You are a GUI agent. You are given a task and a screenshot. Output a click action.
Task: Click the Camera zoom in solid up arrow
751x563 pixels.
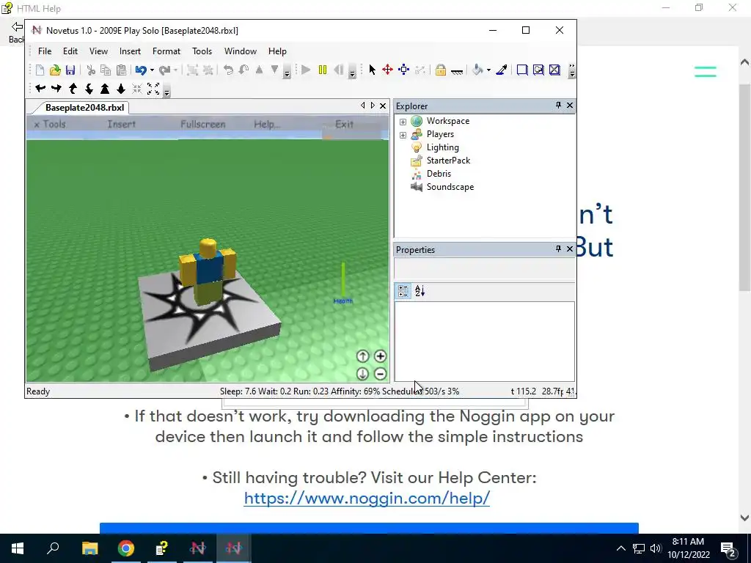tap(105, 89)
